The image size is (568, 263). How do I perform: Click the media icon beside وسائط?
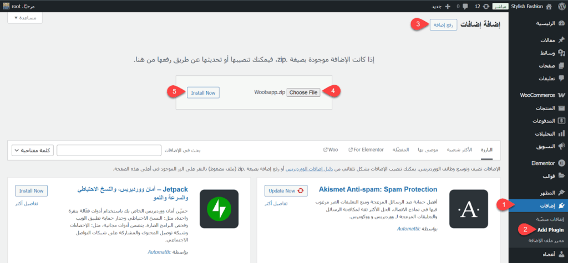[561, 53]
